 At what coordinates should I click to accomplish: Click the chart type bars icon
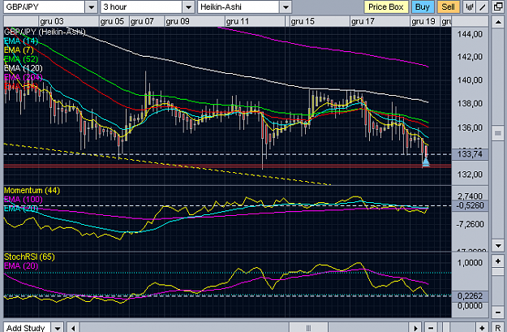(x=469, y=6)
